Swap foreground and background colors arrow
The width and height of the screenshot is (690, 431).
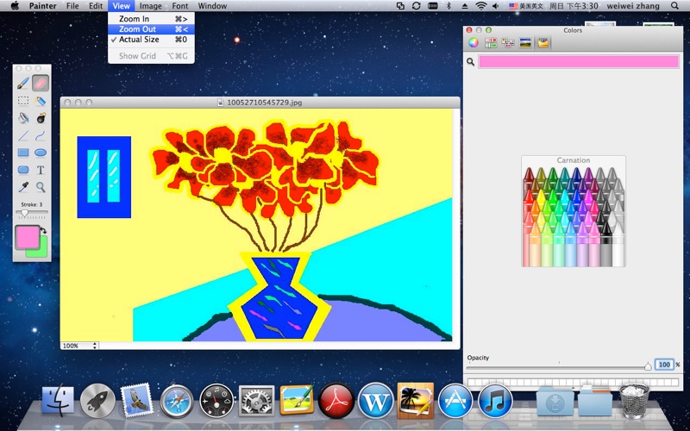[x=43, y=230]
